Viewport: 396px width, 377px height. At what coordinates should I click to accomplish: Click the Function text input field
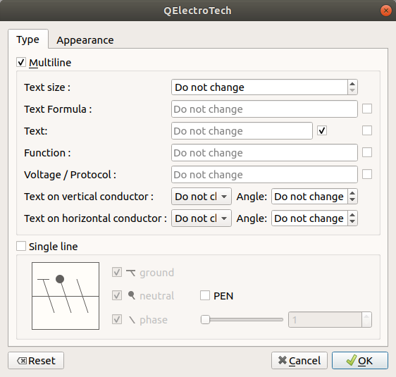pyautogui.click(x=264, y=153)
